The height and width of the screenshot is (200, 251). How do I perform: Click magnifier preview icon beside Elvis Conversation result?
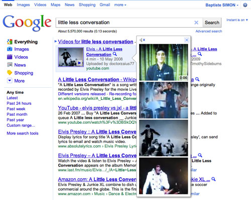[x=115, y=54]
